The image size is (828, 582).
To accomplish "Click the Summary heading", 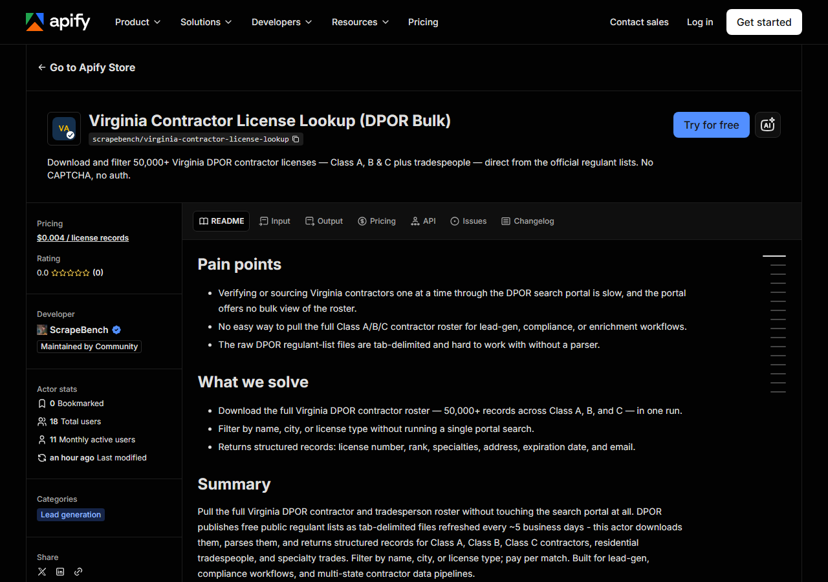I will pos(234,484).
